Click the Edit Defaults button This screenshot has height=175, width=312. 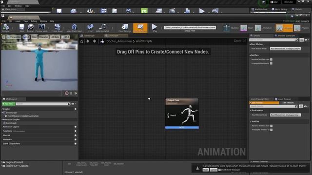point(288,103)
